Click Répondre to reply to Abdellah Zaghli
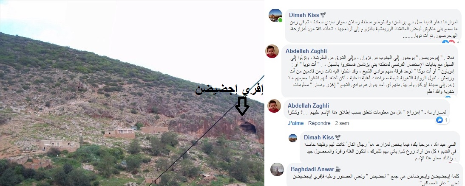This screenshot has width=465, height=186. (319, 123)
